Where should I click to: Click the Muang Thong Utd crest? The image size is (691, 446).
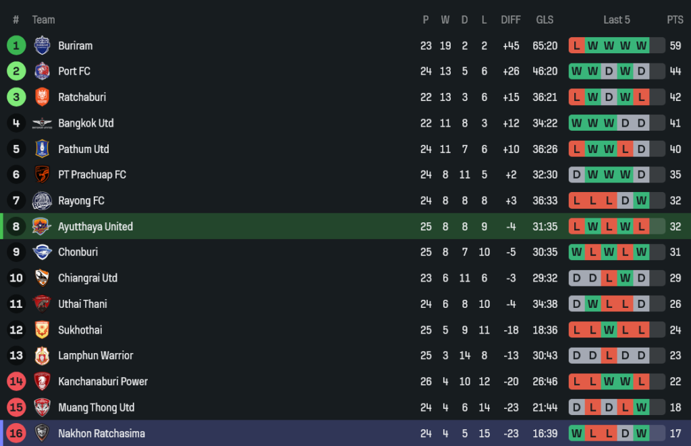[x=42, y=408]
